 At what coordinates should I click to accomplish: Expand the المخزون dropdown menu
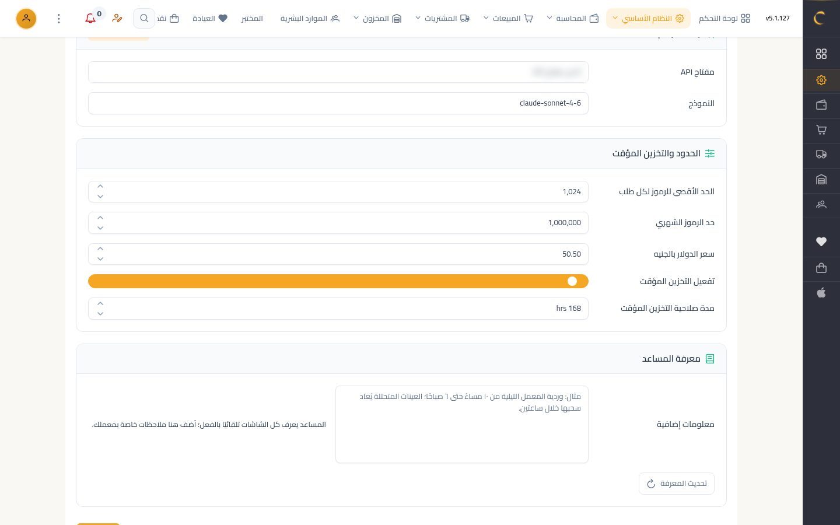pyautogui.click(x=377, y=19)
